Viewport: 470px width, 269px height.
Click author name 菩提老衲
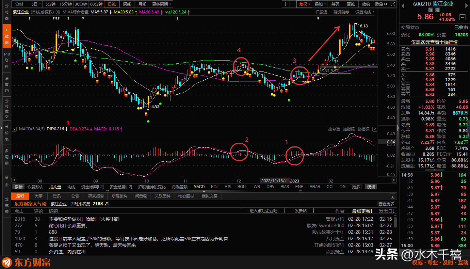point(335,219)
